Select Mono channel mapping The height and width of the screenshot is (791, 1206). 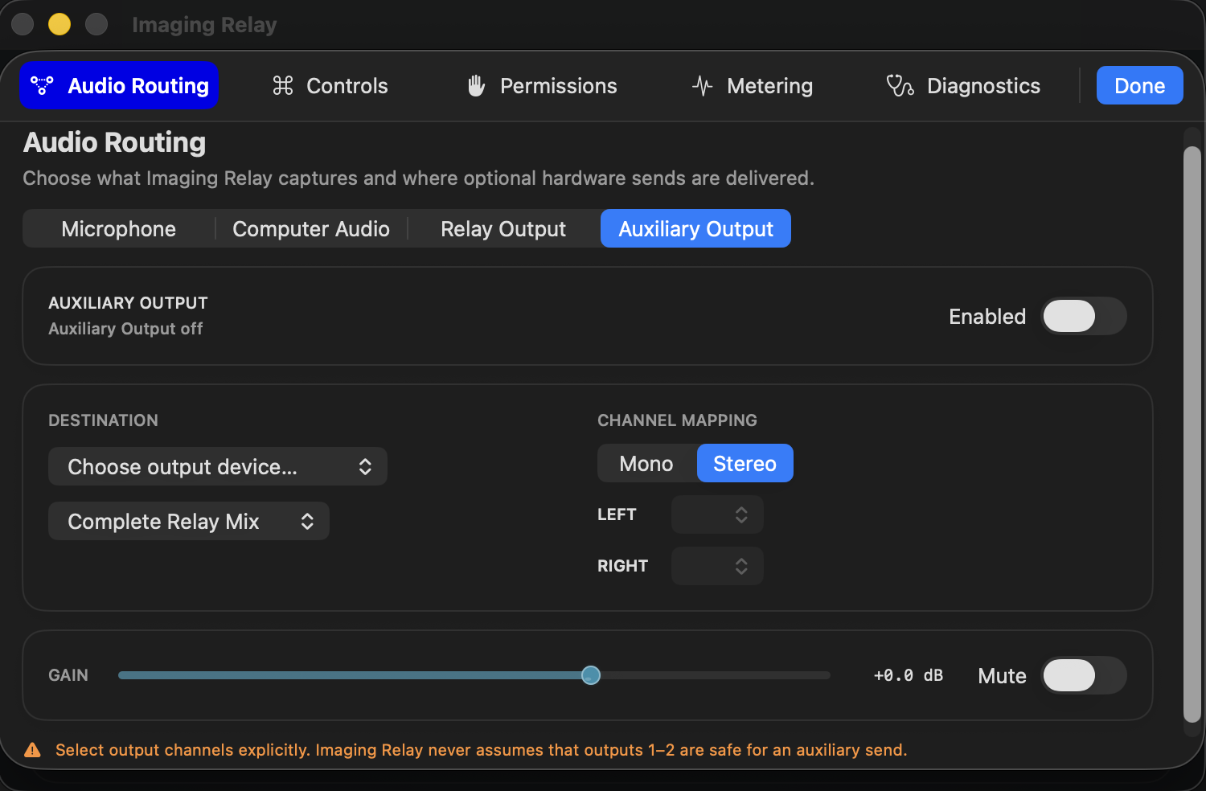(x=646, y=464)
